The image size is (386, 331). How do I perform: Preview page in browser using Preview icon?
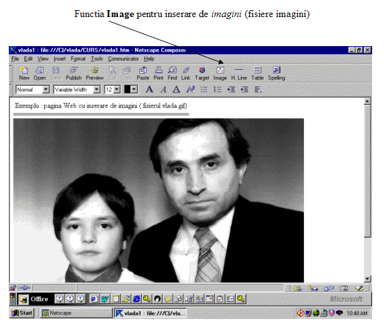[x=95, y=73]
